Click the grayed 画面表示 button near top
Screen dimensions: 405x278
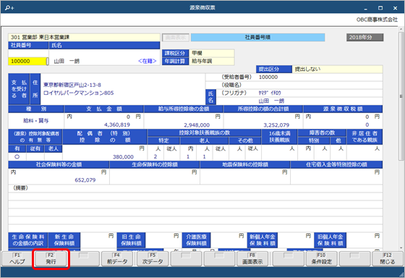[176, 38]
